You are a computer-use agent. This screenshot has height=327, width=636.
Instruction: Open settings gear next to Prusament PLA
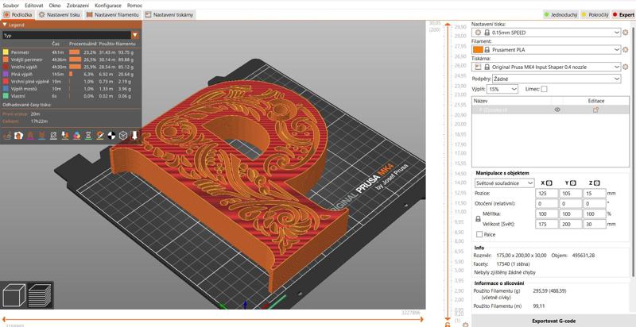tap(626, 49)
